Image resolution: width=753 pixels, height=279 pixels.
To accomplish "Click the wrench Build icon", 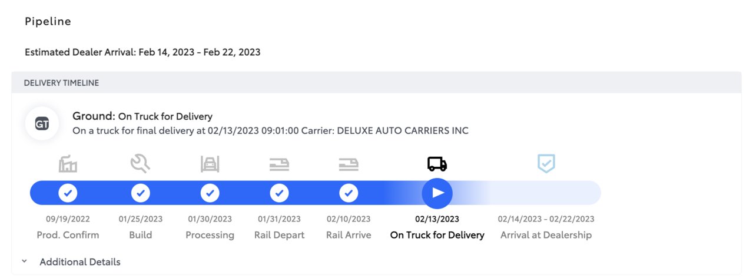I will [x=140, y=164].
